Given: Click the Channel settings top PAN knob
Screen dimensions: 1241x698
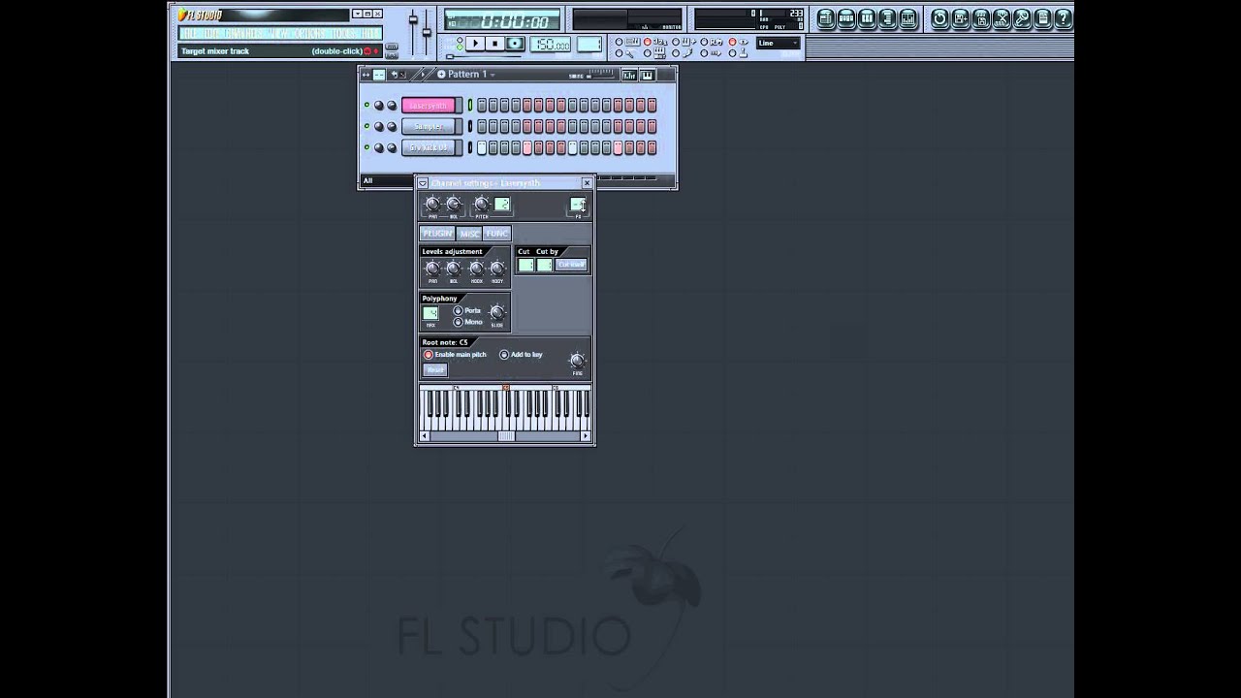Looking at the screenshot, I should pos(432,204).
